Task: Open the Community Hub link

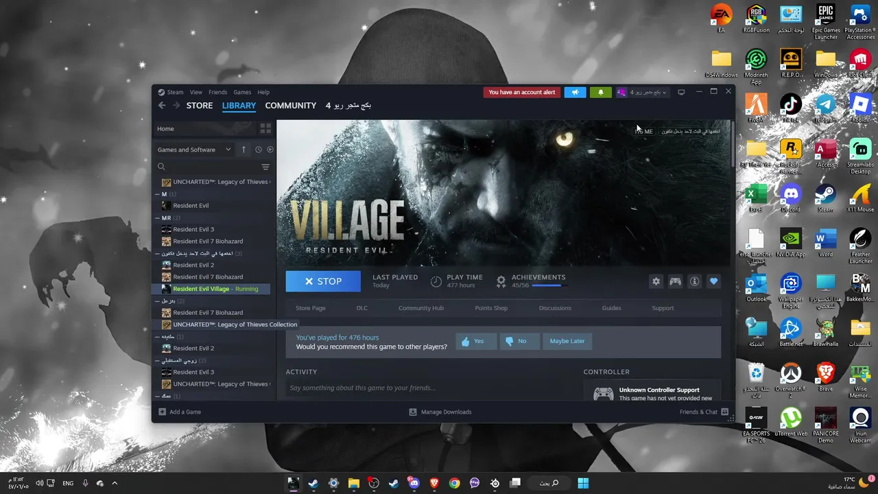Action: point(421,308)
